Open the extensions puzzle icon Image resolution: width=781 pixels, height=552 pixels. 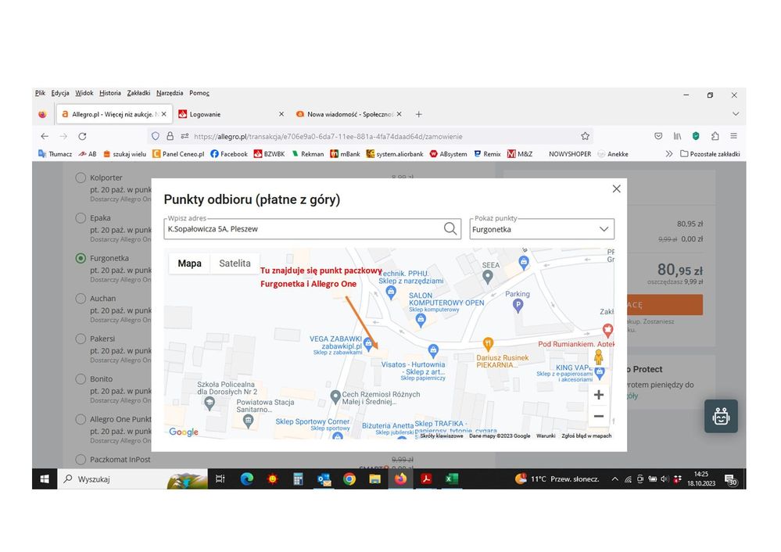coord(715,135)
